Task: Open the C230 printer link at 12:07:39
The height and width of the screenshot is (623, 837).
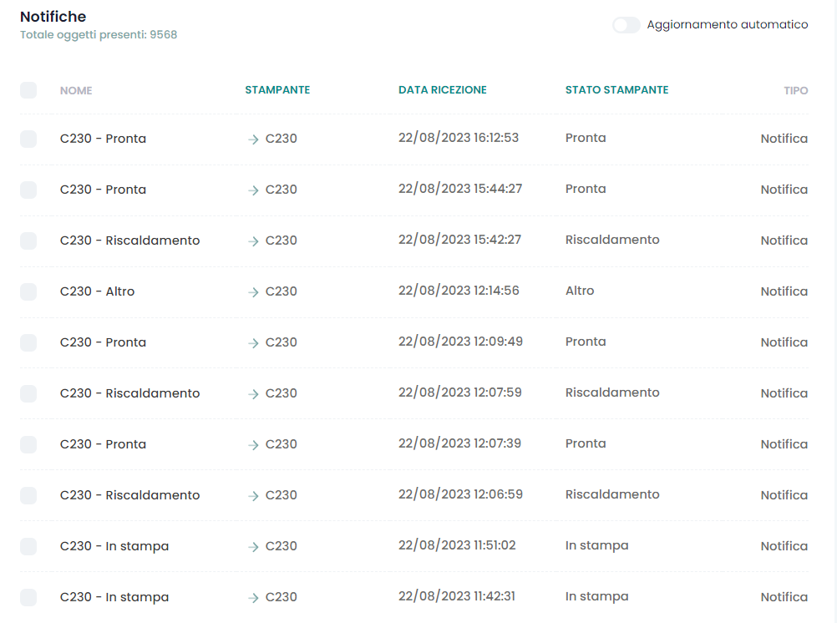Action: pos(281,444)
